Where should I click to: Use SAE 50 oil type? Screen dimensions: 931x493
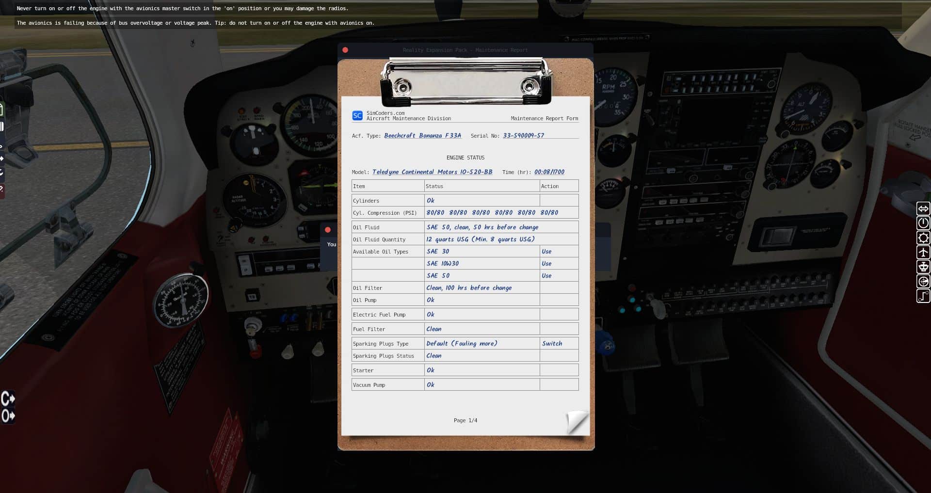coord(546,276)
